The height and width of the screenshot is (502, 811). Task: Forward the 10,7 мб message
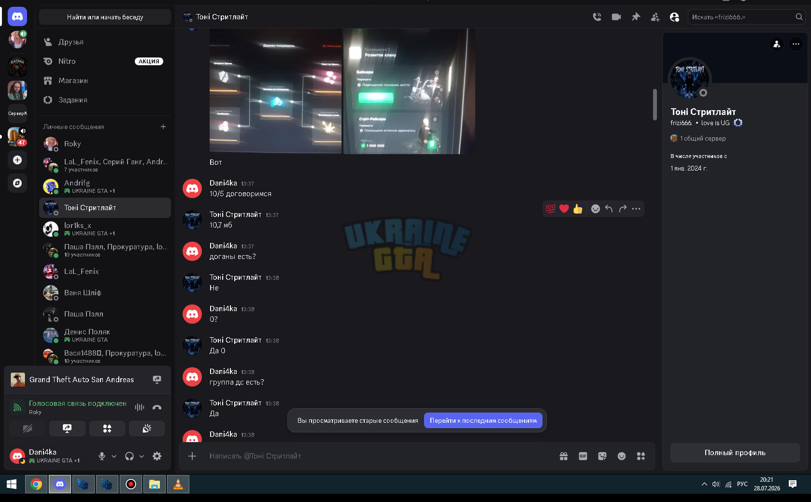[x=623, y=209]
